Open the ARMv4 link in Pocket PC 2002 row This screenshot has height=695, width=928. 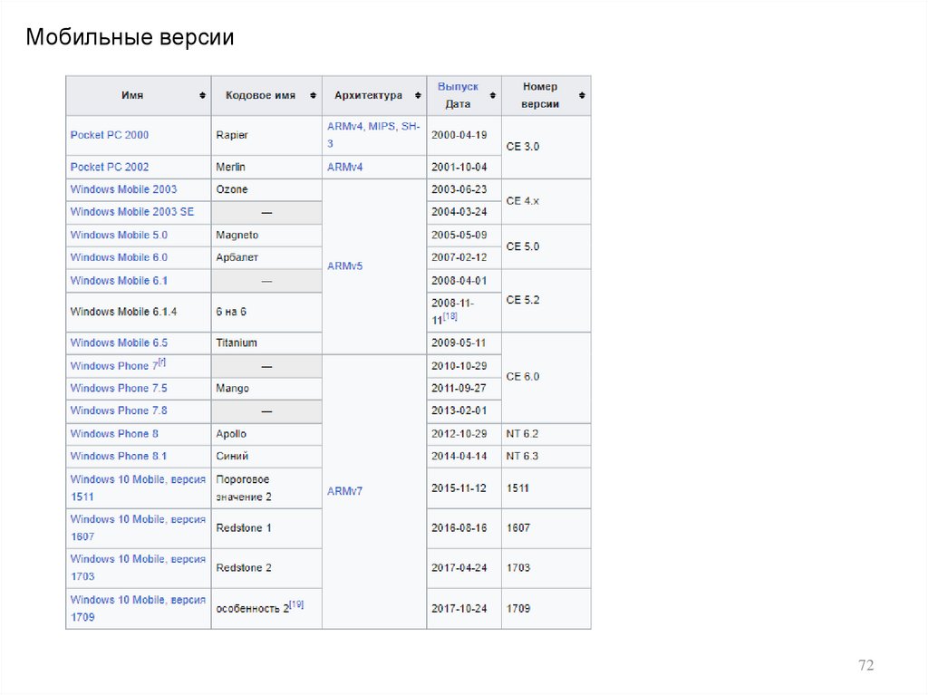coord(345,167)
